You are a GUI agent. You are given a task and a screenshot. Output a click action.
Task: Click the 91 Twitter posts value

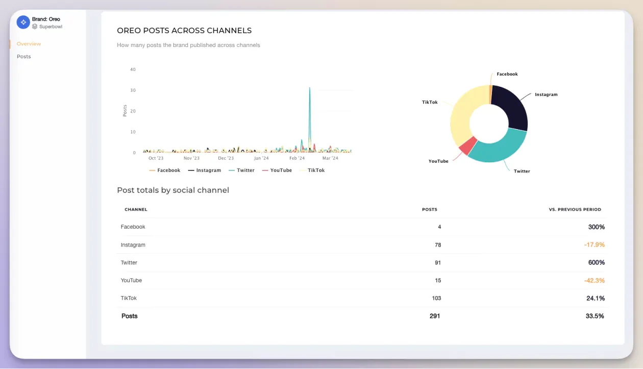(438, 263)
